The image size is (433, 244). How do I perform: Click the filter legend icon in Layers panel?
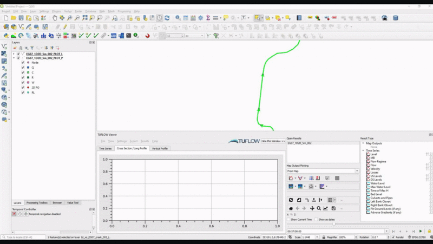pyautogui.click(x=31, y=48)
